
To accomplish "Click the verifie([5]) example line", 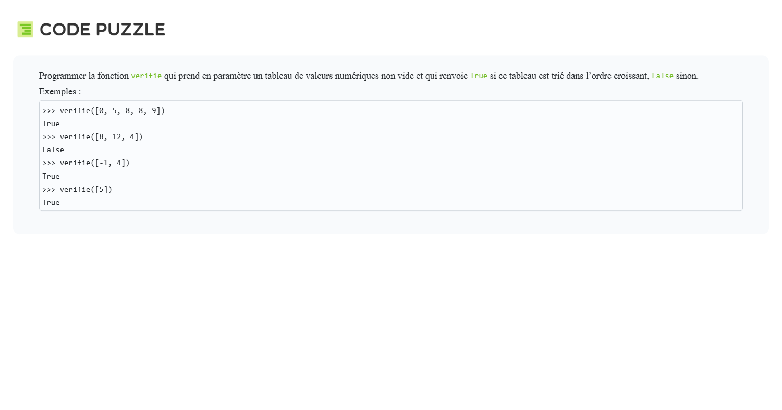I will click(x=85, y=190).
